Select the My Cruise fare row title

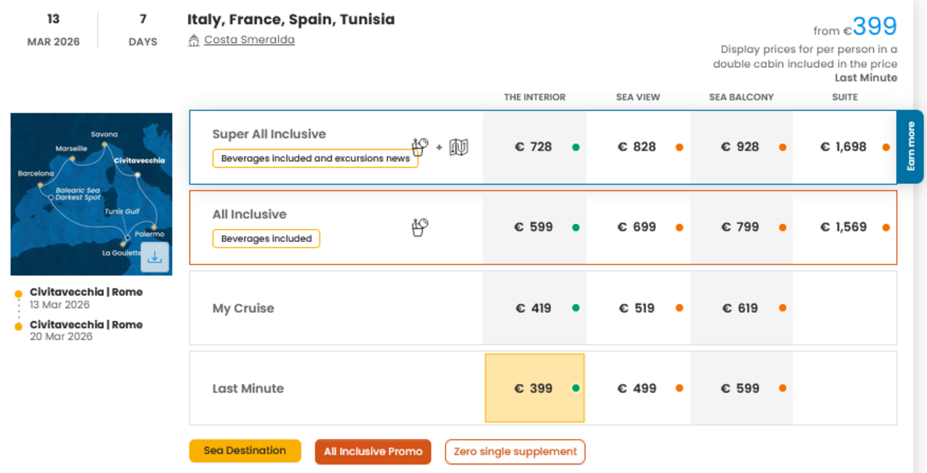coord(243,308)
